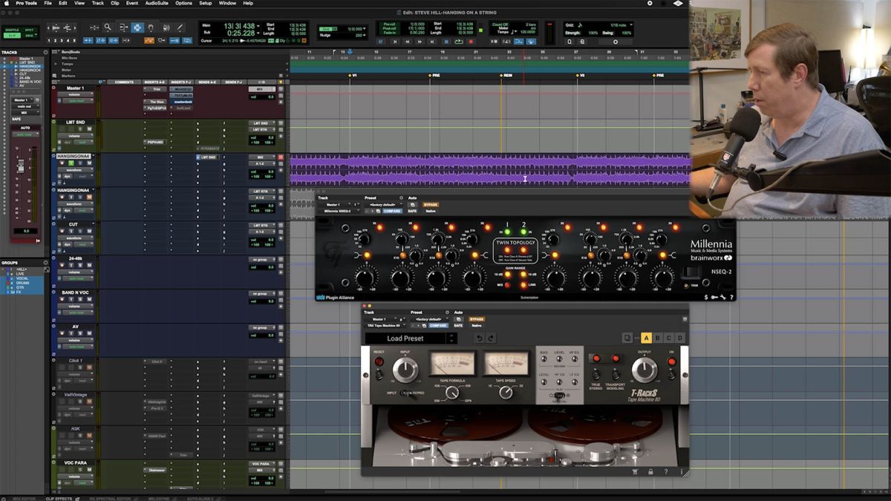Switch to preset tab B in Tape Machine 80

pyautogui.click(x=657, y=338)
